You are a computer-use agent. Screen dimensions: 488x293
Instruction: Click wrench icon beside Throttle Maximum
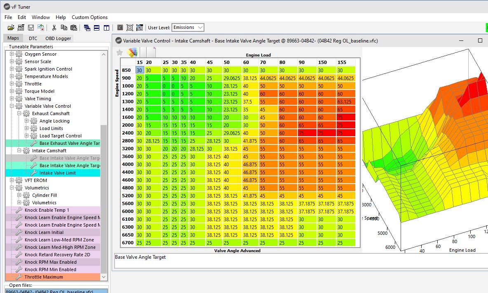point(19,277)
